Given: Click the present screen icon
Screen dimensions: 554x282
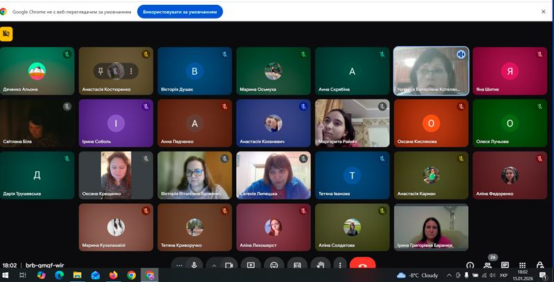Looking at the screenshot, I should click(251, 265).
